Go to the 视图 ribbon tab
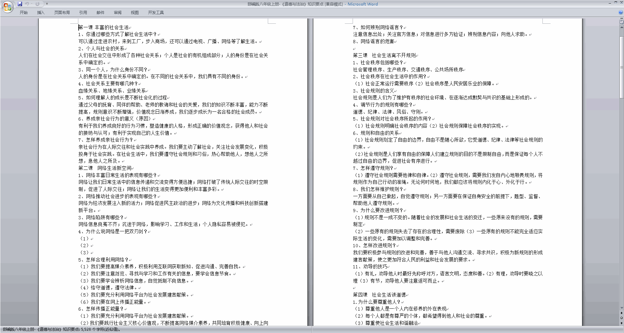 135,12
